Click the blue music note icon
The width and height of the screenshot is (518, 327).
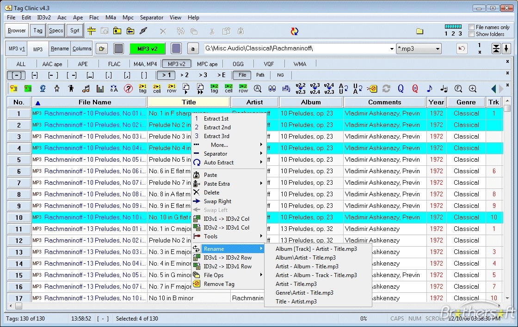tap(429, 89)
